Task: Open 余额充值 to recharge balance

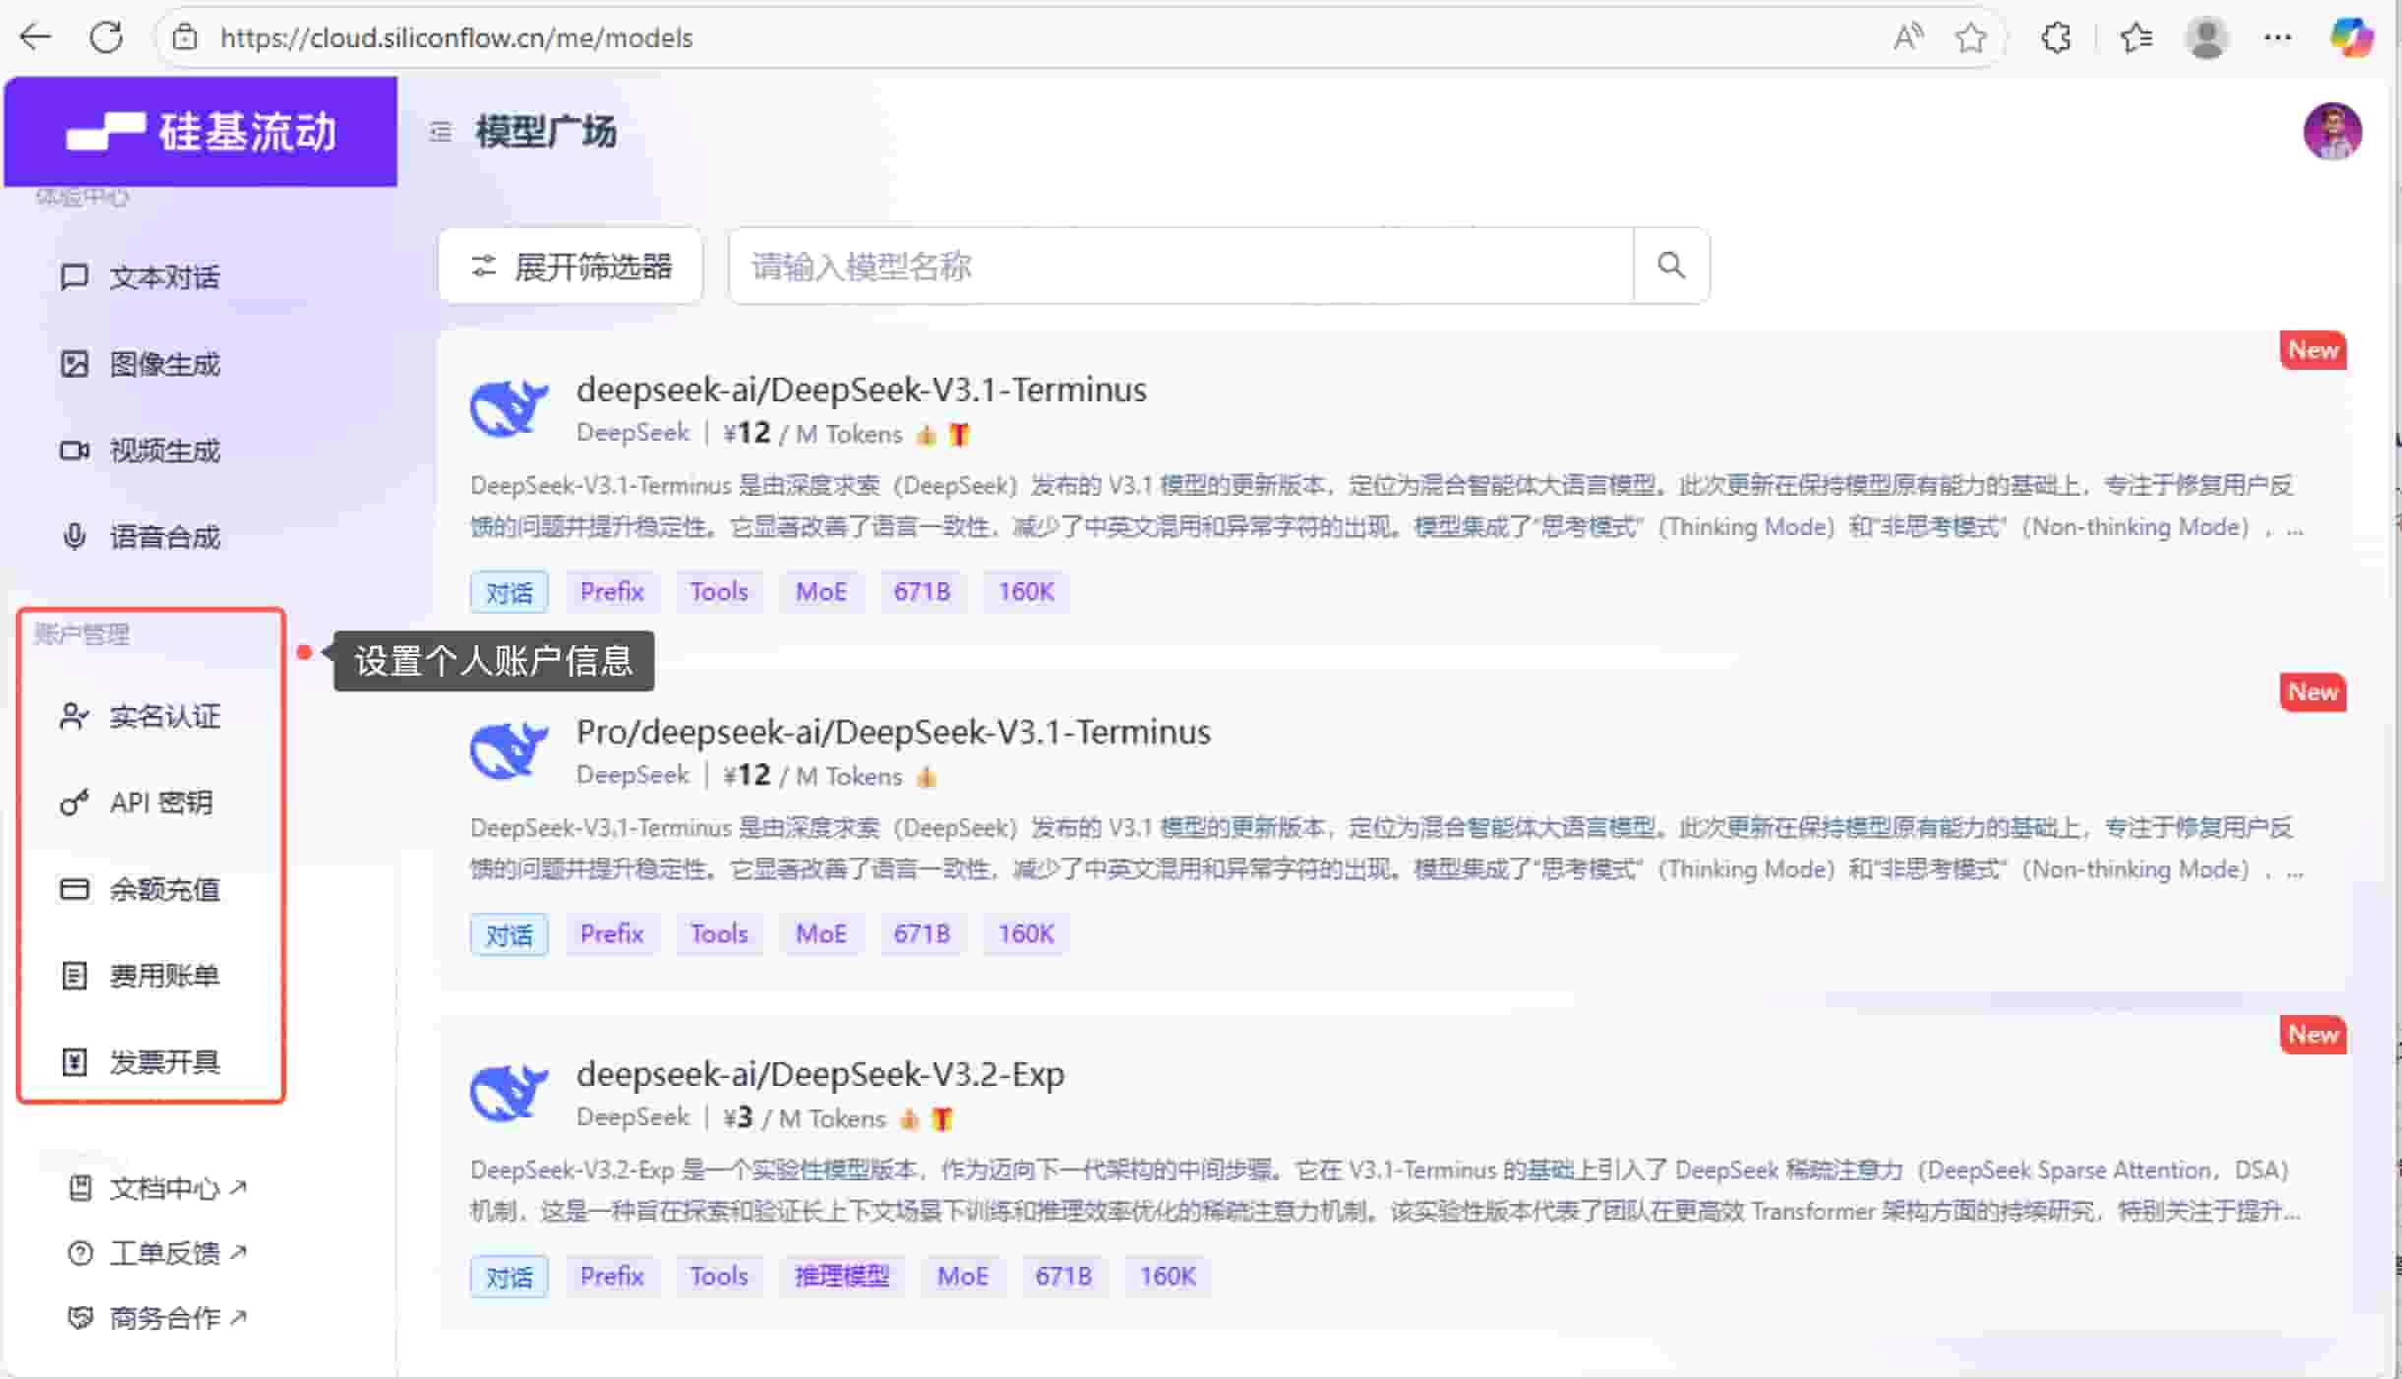Action: 165,888
